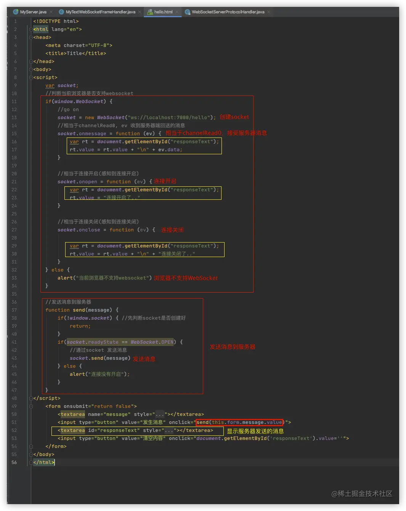Click the //go on comment
Viewport: 406px width, 511px height.
68,110
